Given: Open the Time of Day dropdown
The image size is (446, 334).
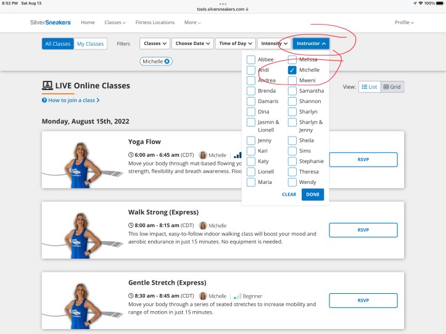Looking at the screenshot, I should pos(236,44).
